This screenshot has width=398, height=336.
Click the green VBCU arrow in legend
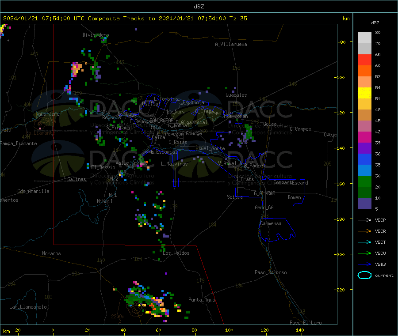(x=364, y=253)
